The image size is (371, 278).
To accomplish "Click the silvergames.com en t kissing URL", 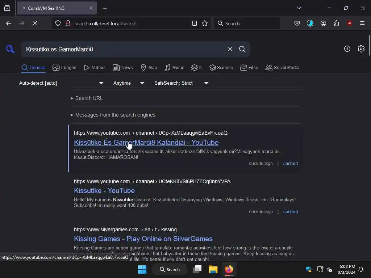I will (125, 229).
